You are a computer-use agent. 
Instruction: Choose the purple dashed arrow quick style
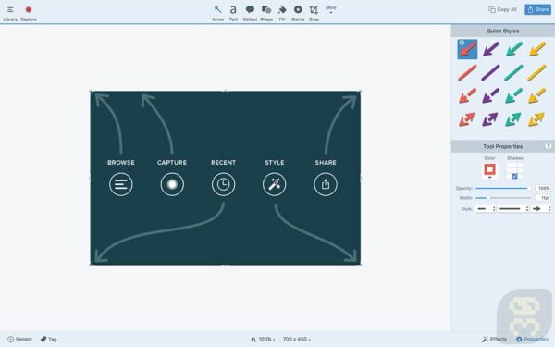[490, 96]
